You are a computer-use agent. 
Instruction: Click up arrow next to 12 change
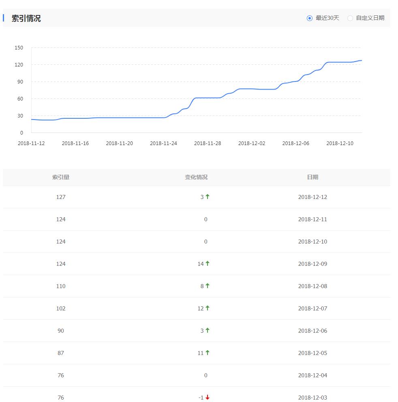coord(208,308)
